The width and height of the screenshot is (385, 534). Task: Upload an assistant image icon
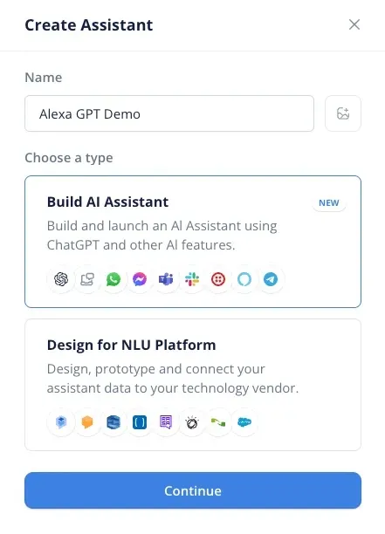click(x=343, y=113)
